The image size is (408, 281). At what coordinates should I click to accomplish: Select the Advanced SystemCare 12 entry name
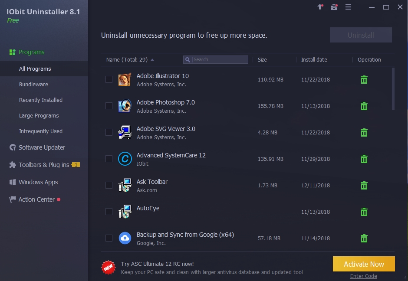coord(171,155)
